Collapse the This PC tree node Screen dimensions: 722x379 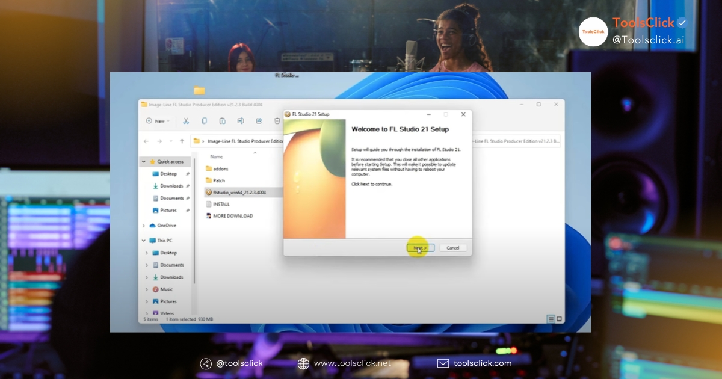click(144, 241)
